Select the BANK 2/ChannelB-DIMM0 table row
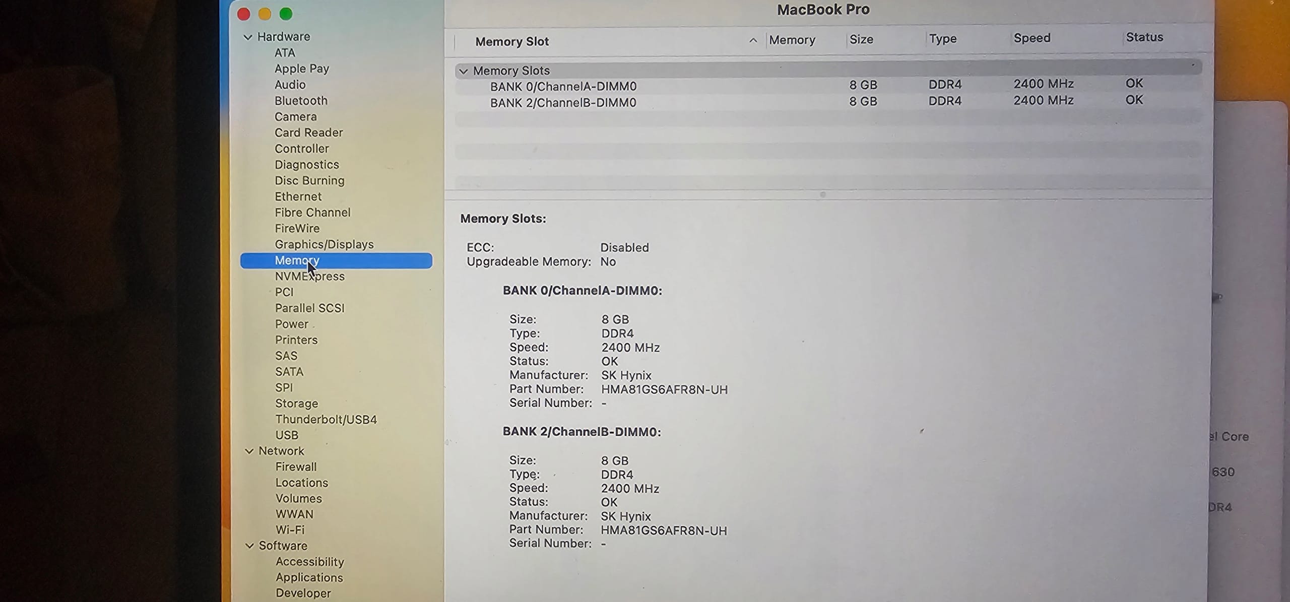The image size is (1290, 602). point(828,102)
